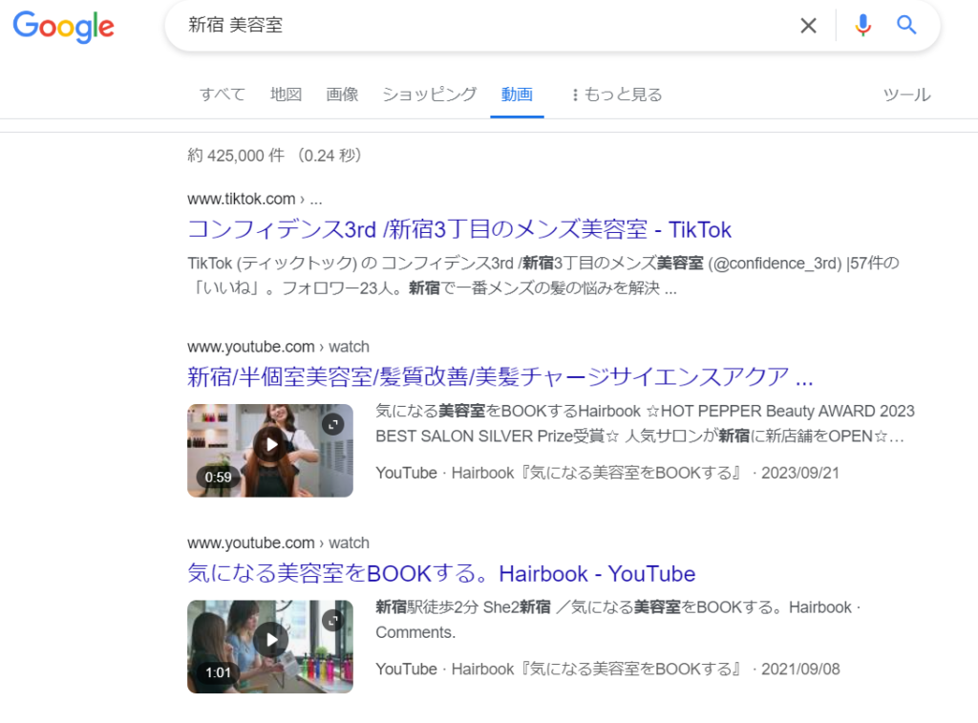This screenshot has width=978, height=723.
Task: Click inside the 新宿 美容室 search field
Action: click(x=478, y=26)
